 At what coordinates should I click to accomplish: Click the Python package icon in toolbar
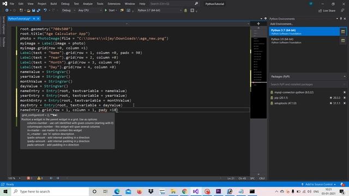coord(185,10)
